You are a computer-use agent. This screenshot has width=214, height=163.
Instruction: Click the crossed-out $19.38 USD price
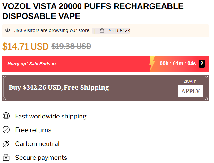tap(71, 46)
